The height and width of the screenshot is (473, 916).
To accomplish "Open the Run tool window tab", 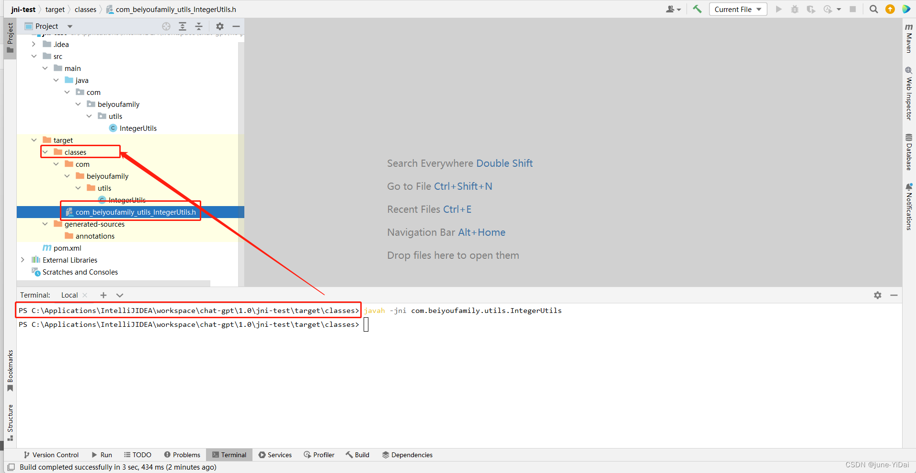I will (102, 455).
